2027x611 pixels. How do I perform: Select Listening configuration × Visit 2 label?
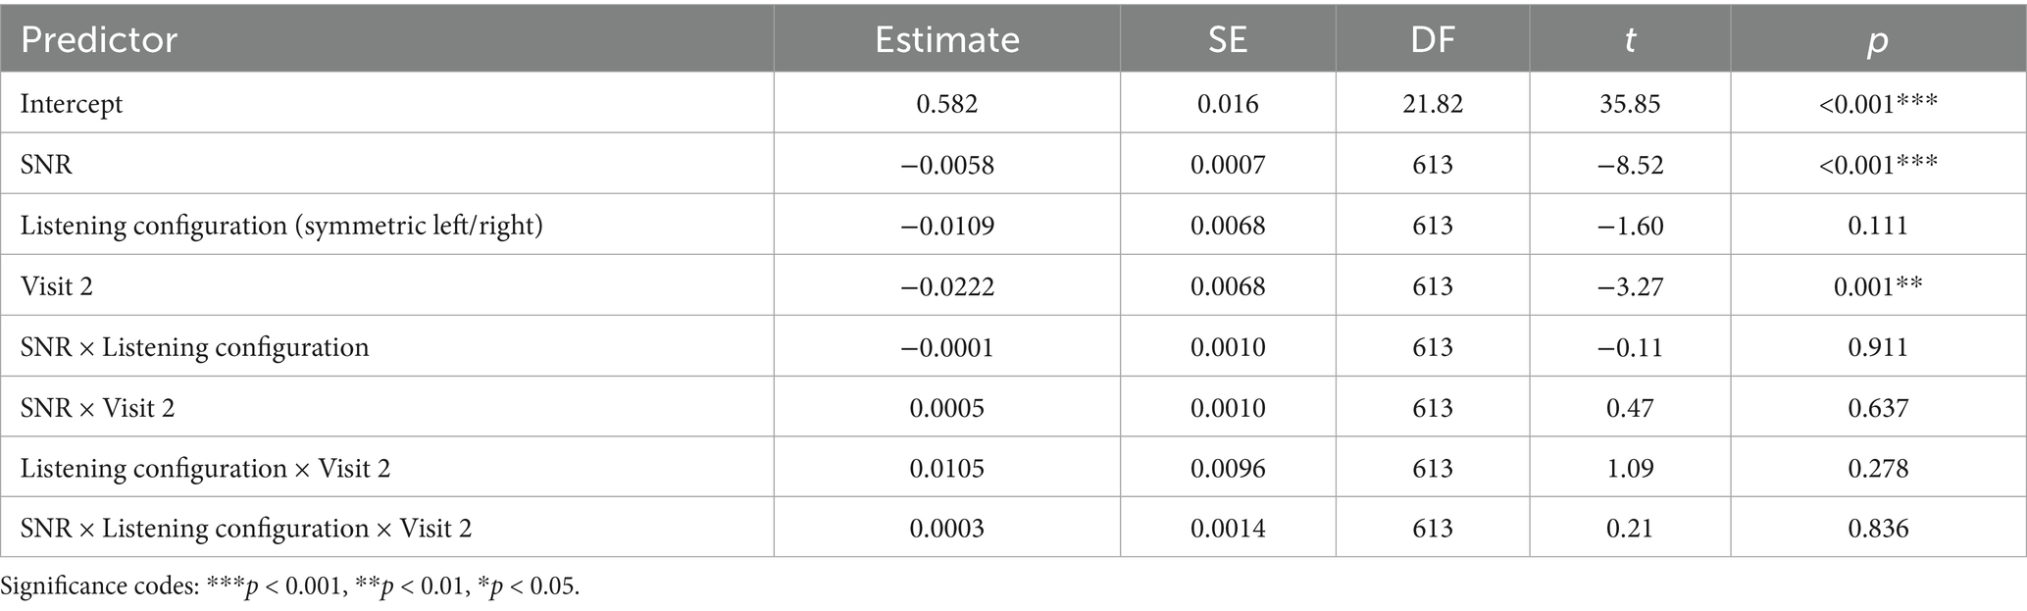pos(205,469)
